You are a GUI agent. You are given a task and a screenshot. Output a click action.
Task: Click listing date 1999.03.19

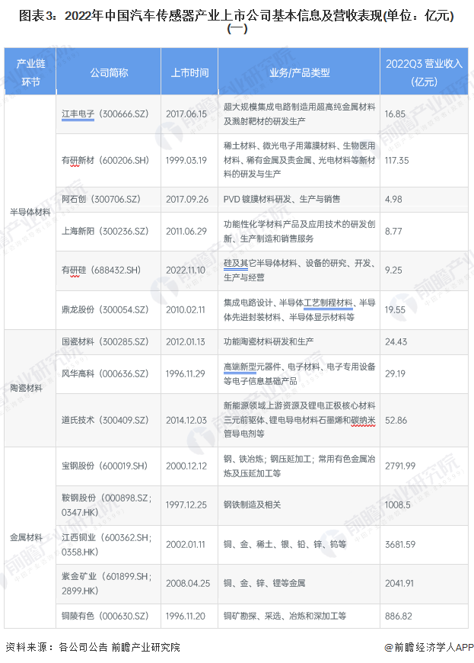coord(186,160)
